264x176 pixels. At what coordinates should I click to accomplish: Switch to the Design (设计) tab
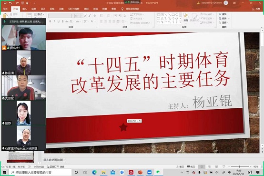[43, 9]
